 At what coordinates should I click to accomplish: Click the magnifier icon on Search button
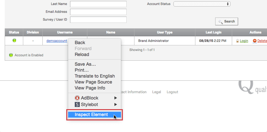pyautogui.click(x=221, y=22)
